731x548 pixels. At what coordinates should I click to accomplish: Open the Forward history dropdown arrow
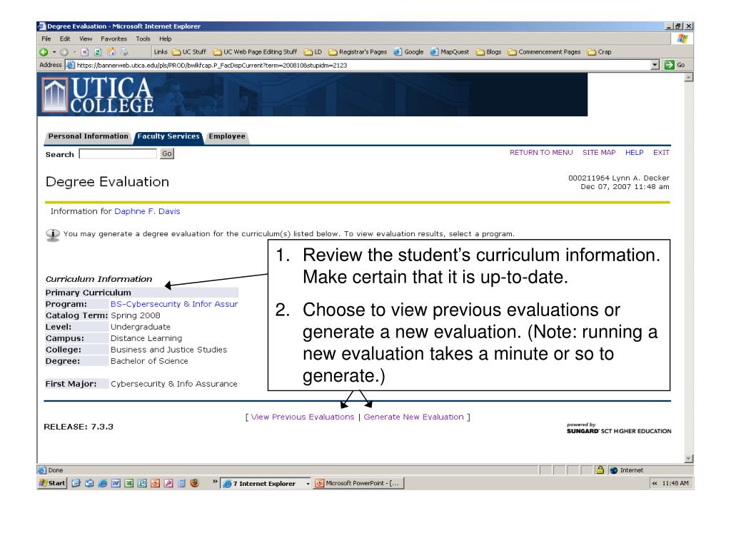click(74, 52)
